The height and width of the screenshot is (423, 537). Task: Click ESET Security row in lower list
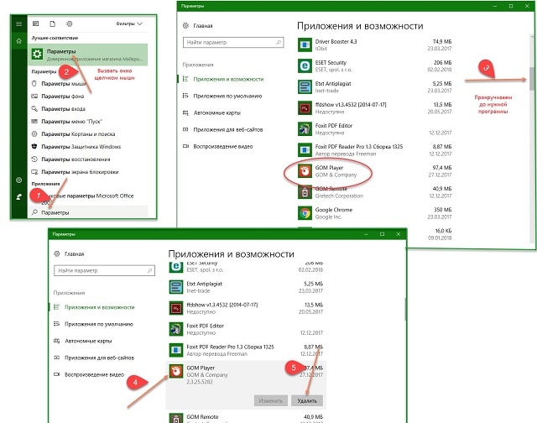tap(246, 268)
